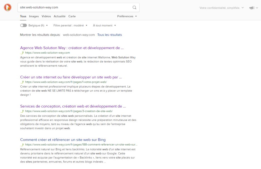
Task: Click the 1-votre-projet-web URL link
Action: (x=66, y=82)
